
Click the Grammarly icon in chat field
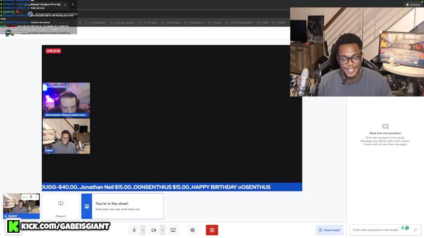click(x=407, y=228)
